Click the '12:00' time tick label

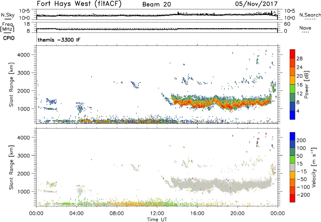click(x=157, y=214)
